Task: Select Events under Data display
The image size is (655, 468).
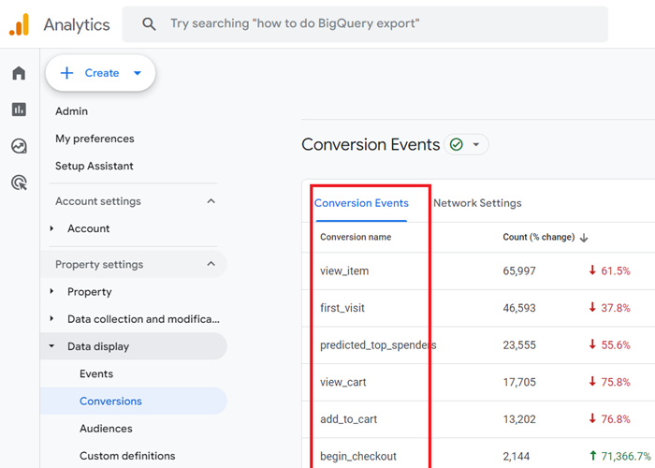Action: tap(96, 373)
